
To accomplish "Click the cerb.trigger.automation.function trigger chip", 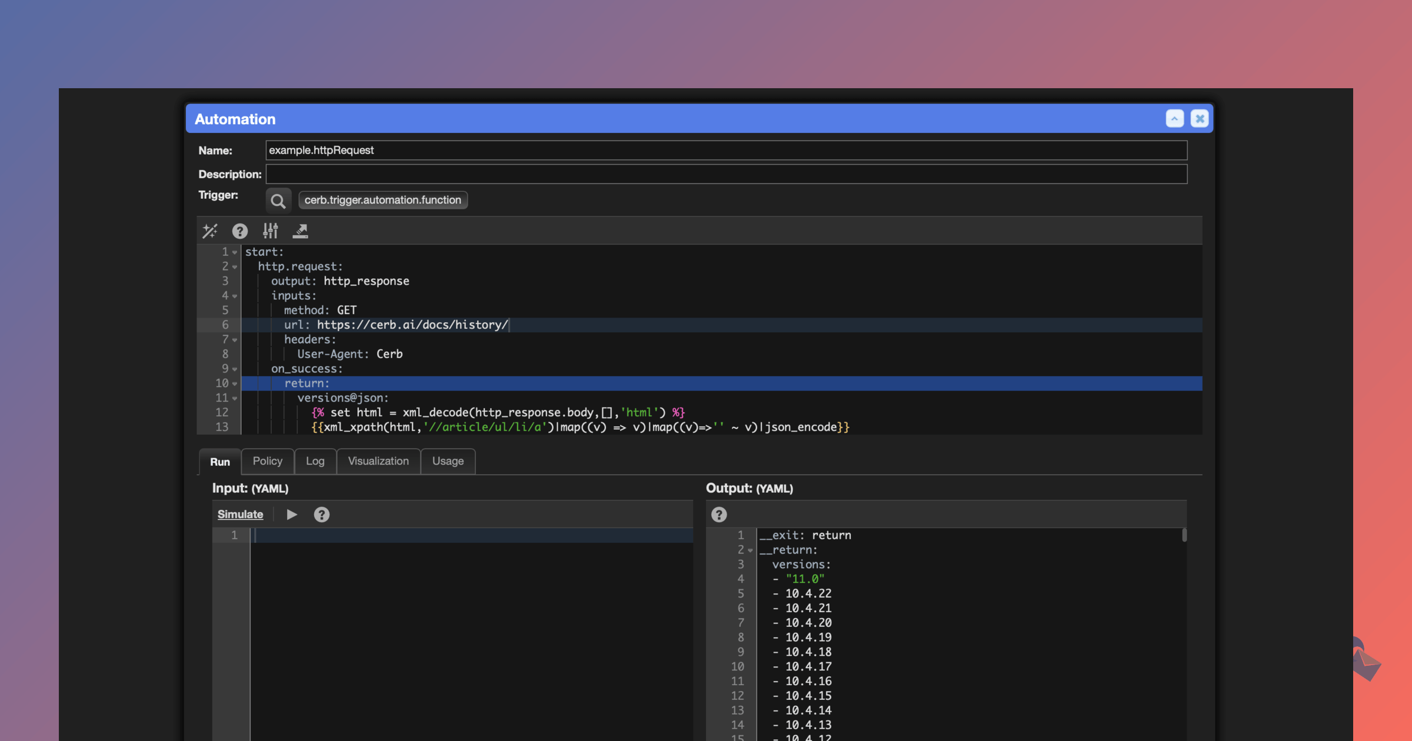I will [x=383, y=200].
